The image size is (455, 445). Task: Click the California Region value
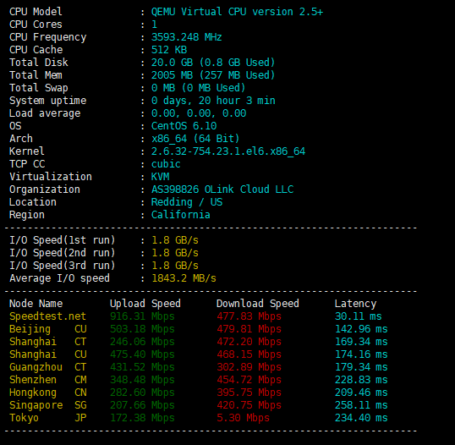click(x=181, y=215)
